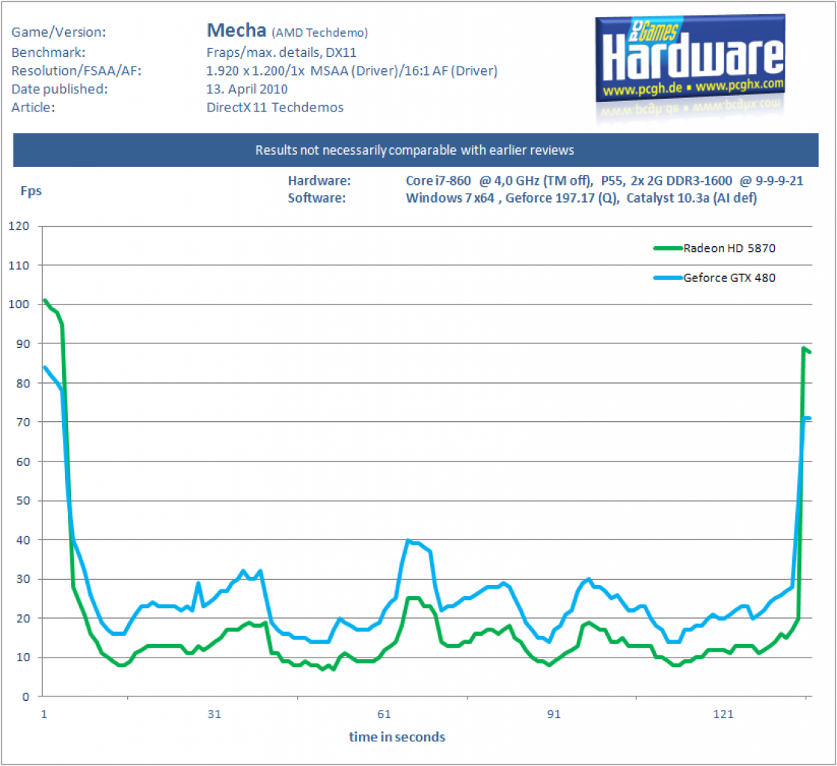Image resolution: width=837 pixels, height=766 pixels.
Task: Click the PC Games Hardware logo
Action: (x=690, y=59)
